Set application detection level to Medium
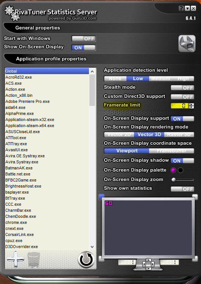Image resolution: width=201 pixels, height=284 pixels. pyautogui.click(x=160, y=79)
